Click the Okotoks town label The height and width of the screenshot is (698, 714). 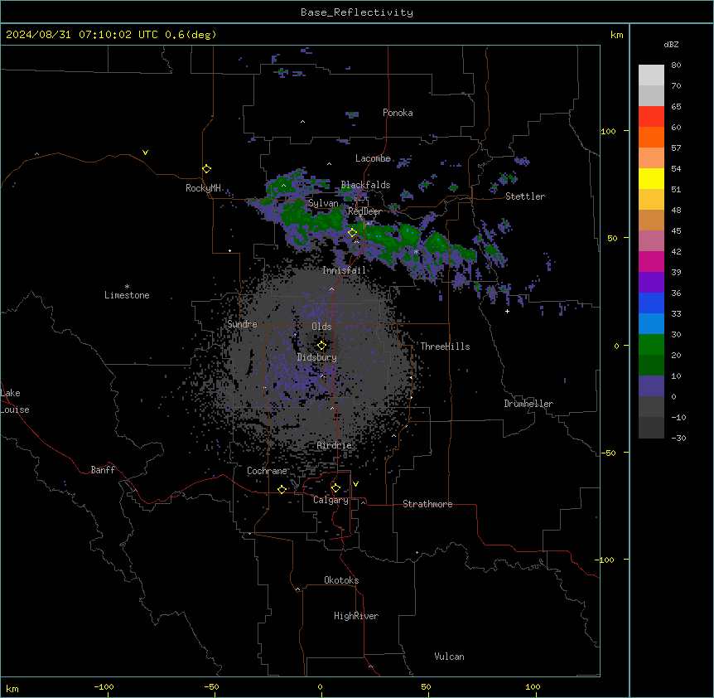[x=341, y=580]
